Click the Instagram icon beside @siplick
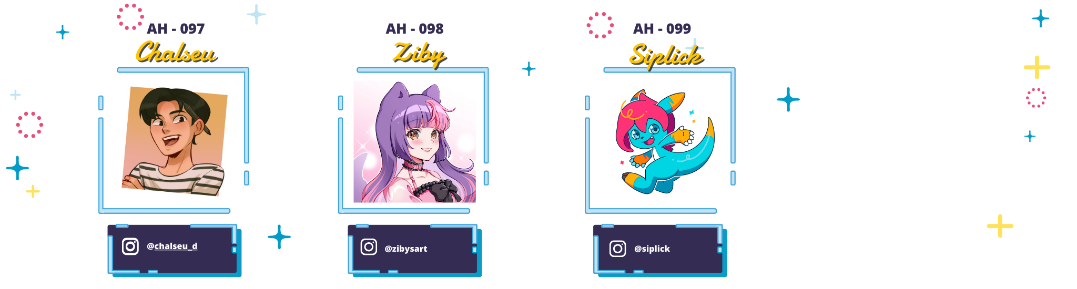The image size is (1077, 289). tap(617, 248)
